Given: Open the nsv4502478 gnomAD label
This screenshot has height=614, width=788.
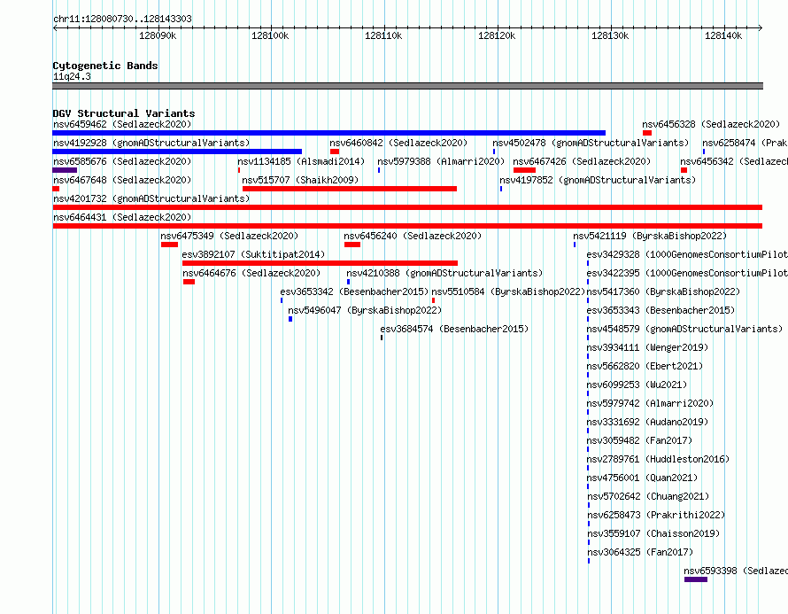Looking at the screenshot, I should click(591, 143).
